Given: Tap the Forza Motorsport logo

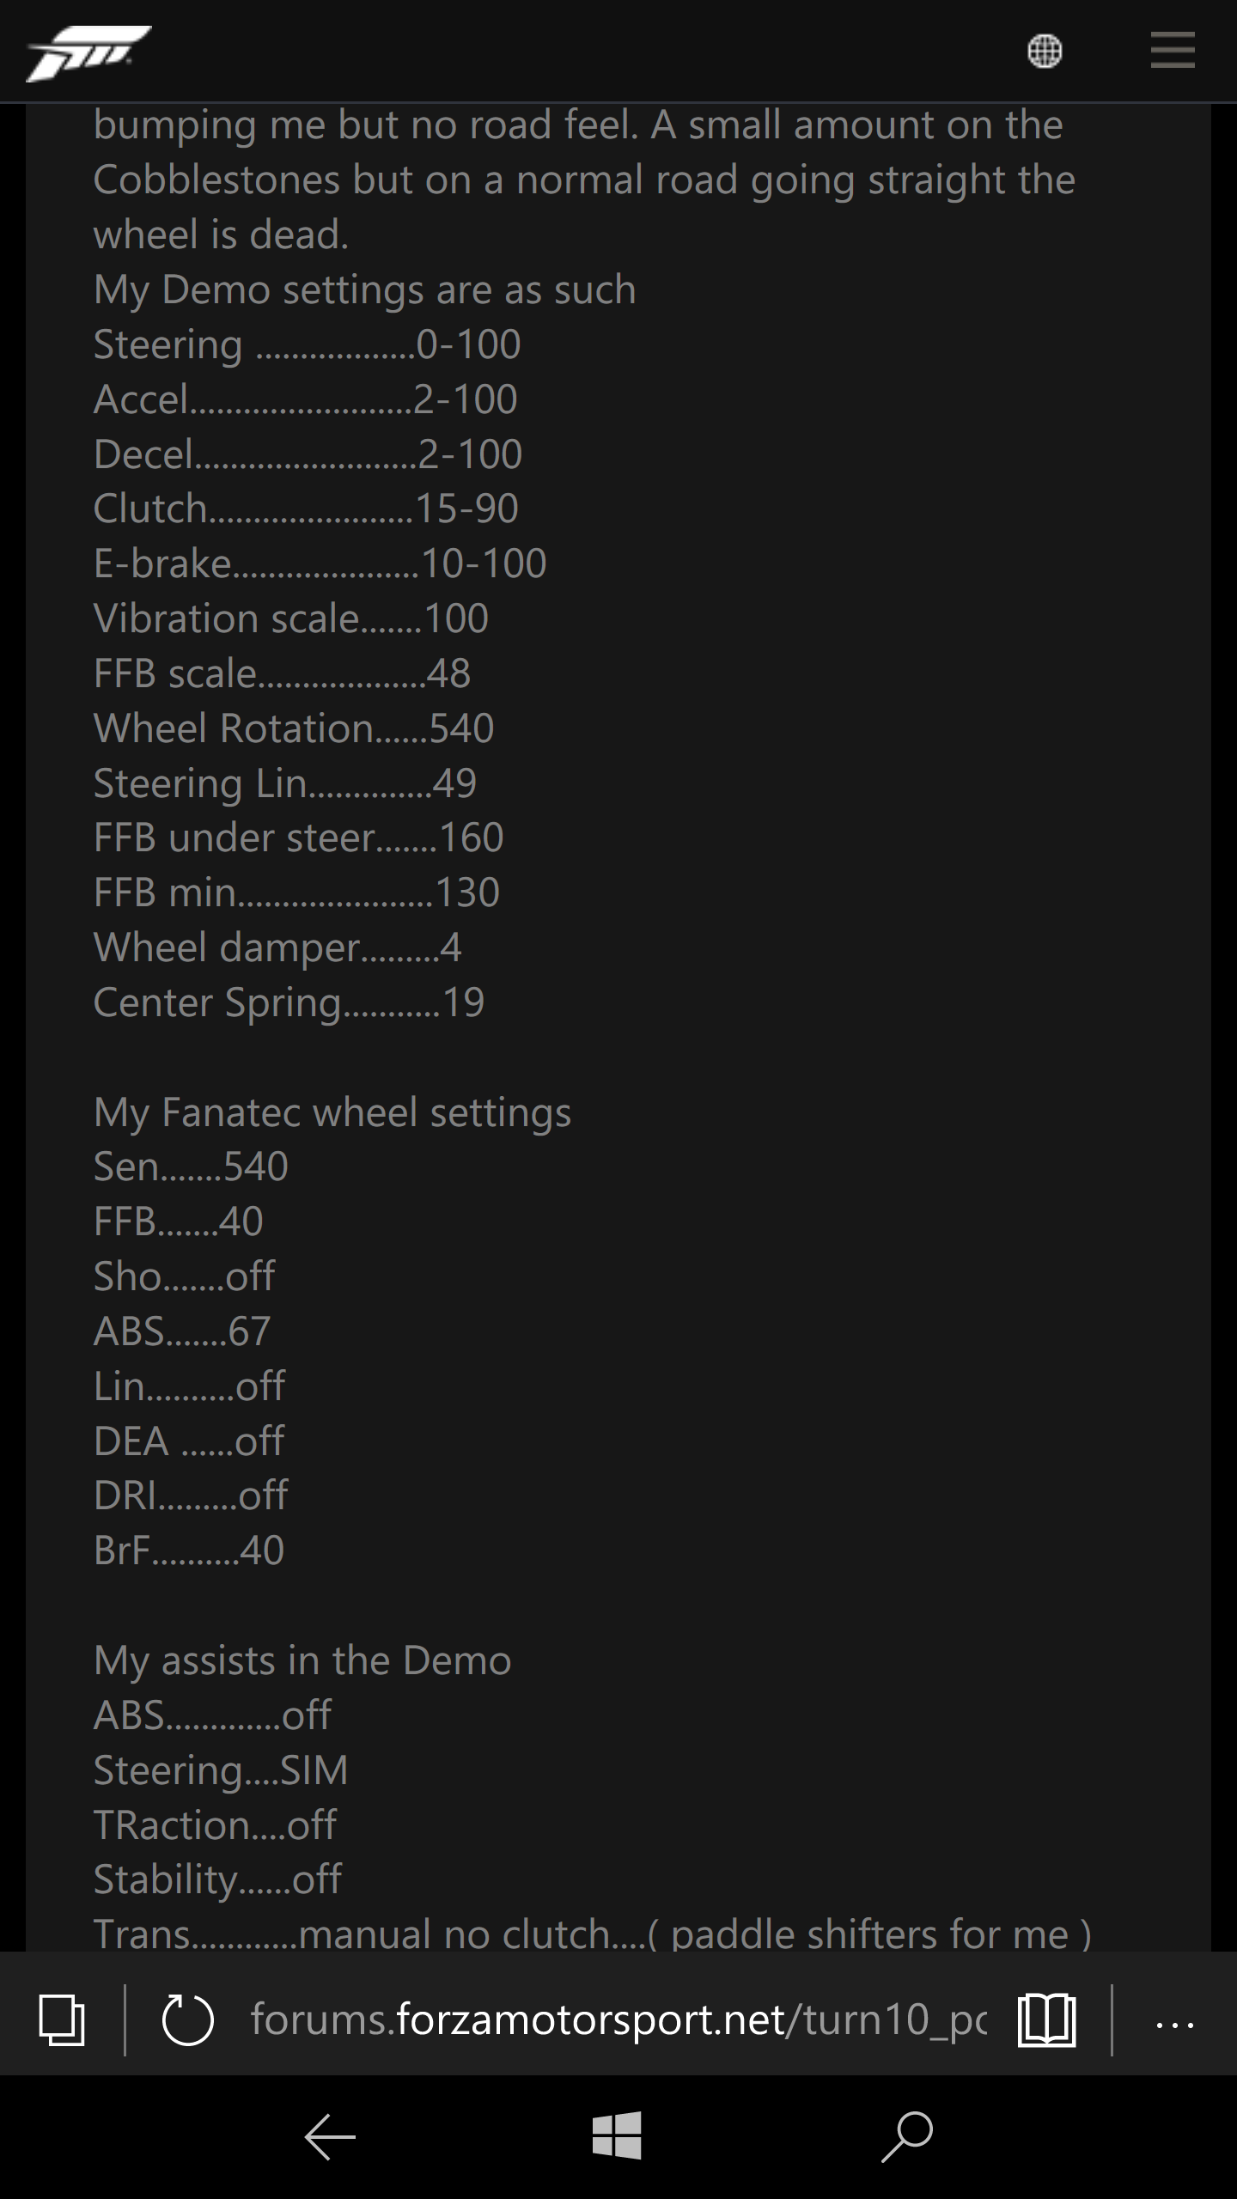Looking at the screenshot, I should click(x=88, y=52).
